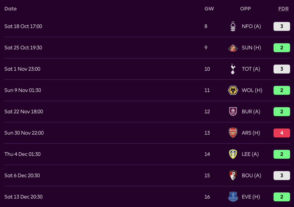The width and height of the screenshot is (294, 207).
Task: Select the ARS (H) opponent label
Action: tap(251, 133)
